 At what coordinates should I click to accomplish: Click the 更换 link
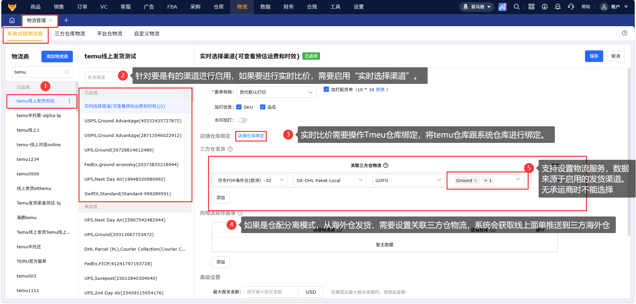click(380, 90)
